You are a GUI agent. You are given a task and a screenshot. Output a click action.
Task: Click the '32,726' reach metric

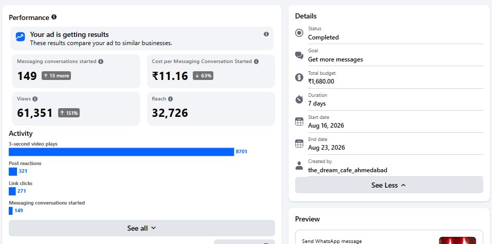click(170, 113)
